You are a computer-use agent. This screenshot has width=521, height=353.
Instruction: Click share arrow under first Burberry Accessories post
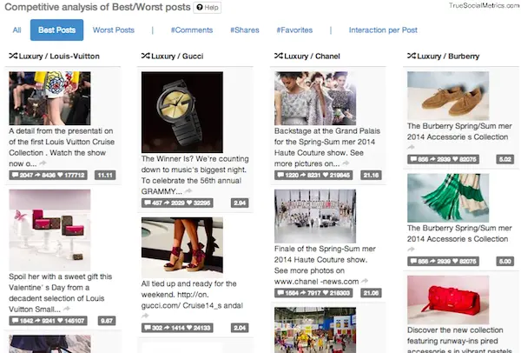click(x=411, y=147)
